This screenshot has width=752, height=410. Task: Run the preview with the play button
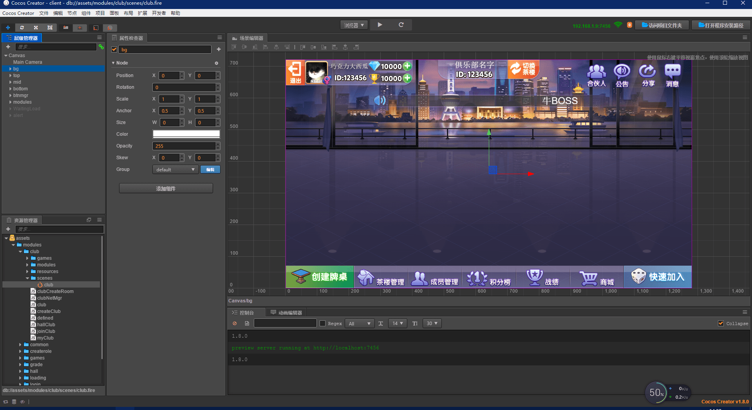380,25
